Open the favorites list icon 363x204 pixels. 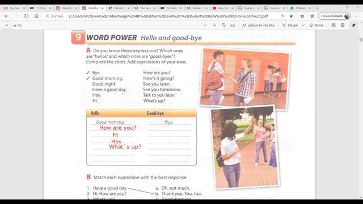[302, 16]
